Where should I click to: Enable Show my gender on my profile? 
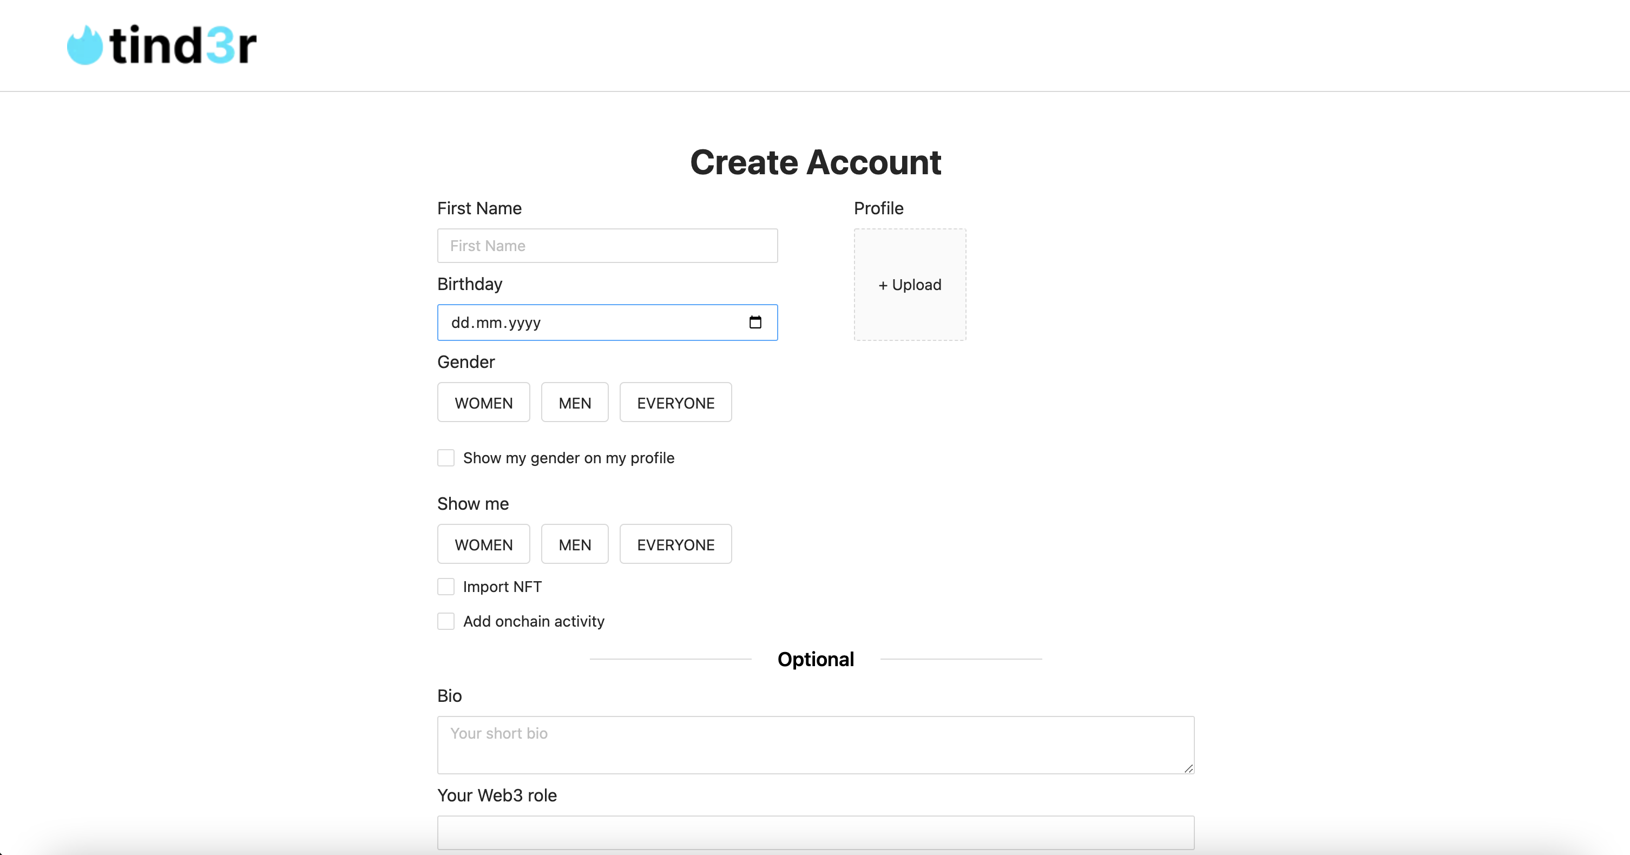coord(446,458)
